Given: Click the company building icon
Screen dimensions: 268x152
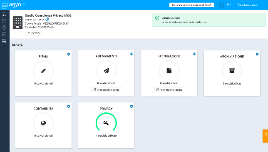Looking at the screenshot, I should click(17, 22).
